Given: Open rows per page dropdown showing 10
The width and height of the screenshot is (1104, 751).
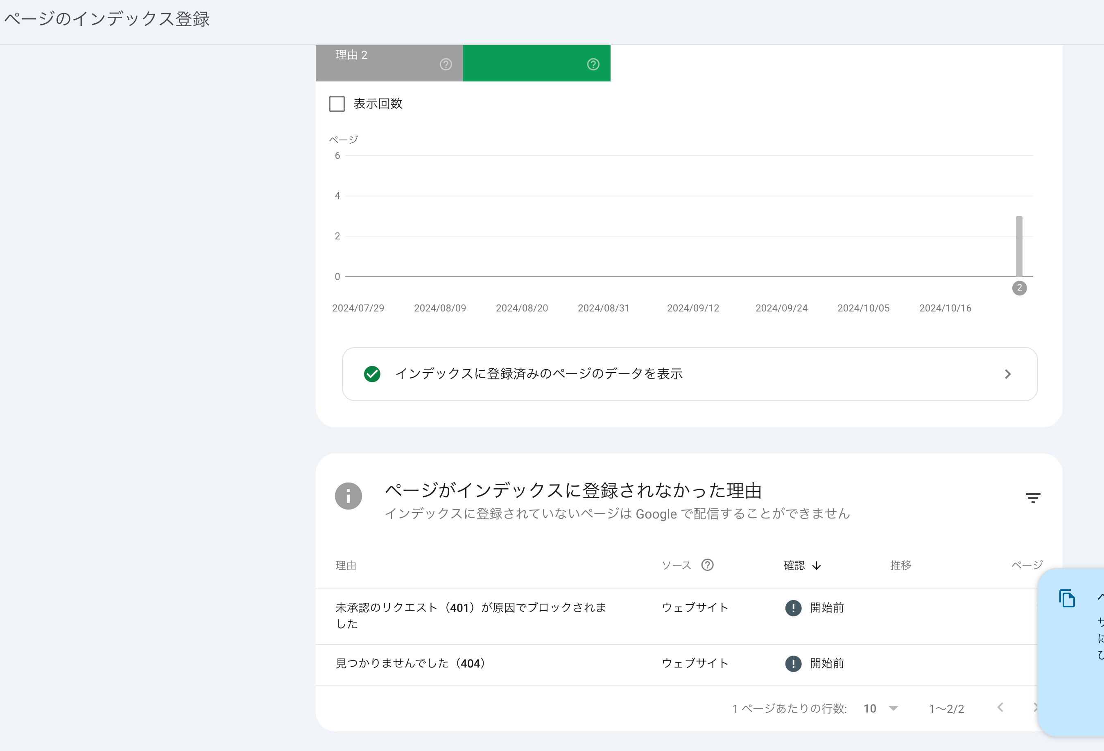Looking at the screenshot, I should click(881, 708).
